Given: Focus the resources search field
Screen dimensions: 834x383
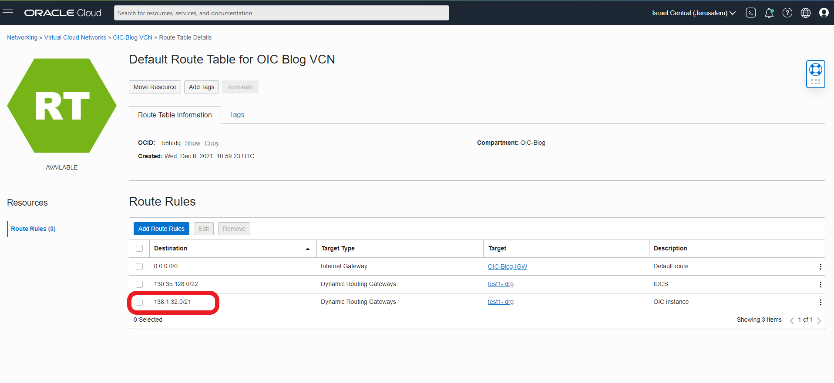Looking at the screenshot, I should (282, 13).
